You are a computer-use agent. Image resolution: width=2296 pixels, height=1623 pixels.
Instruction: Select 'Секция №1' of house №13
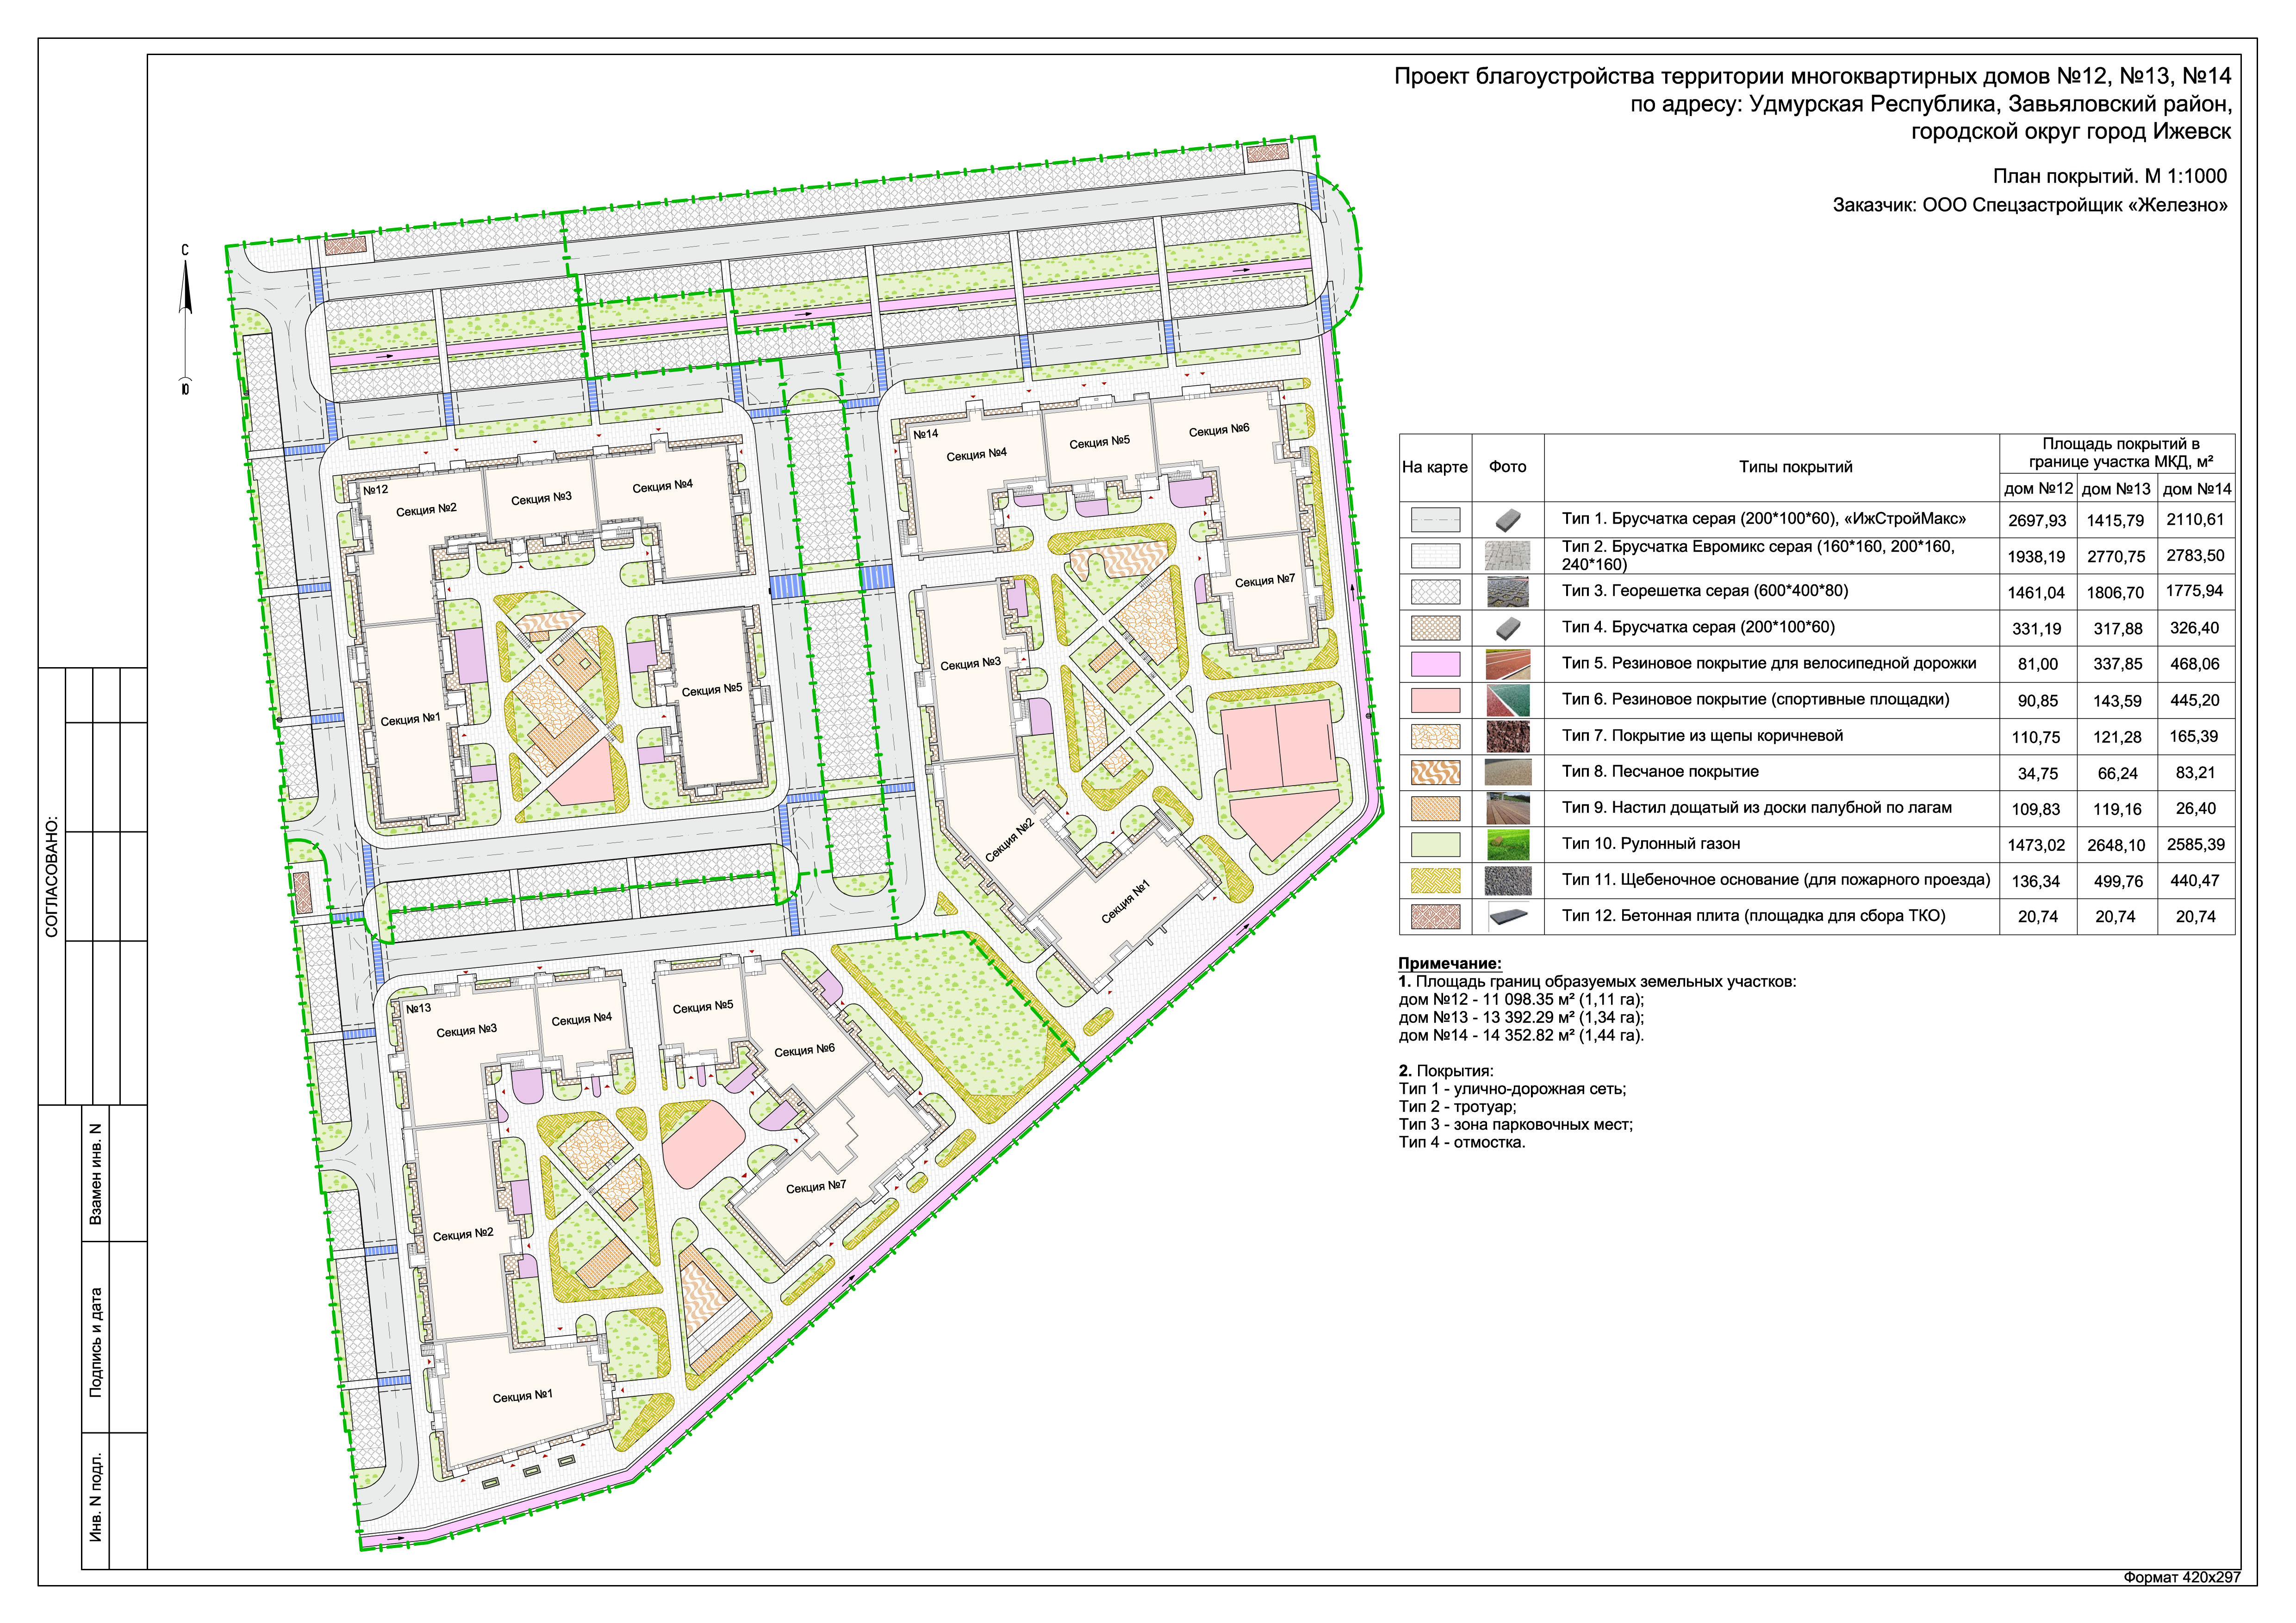[522, 1396]
